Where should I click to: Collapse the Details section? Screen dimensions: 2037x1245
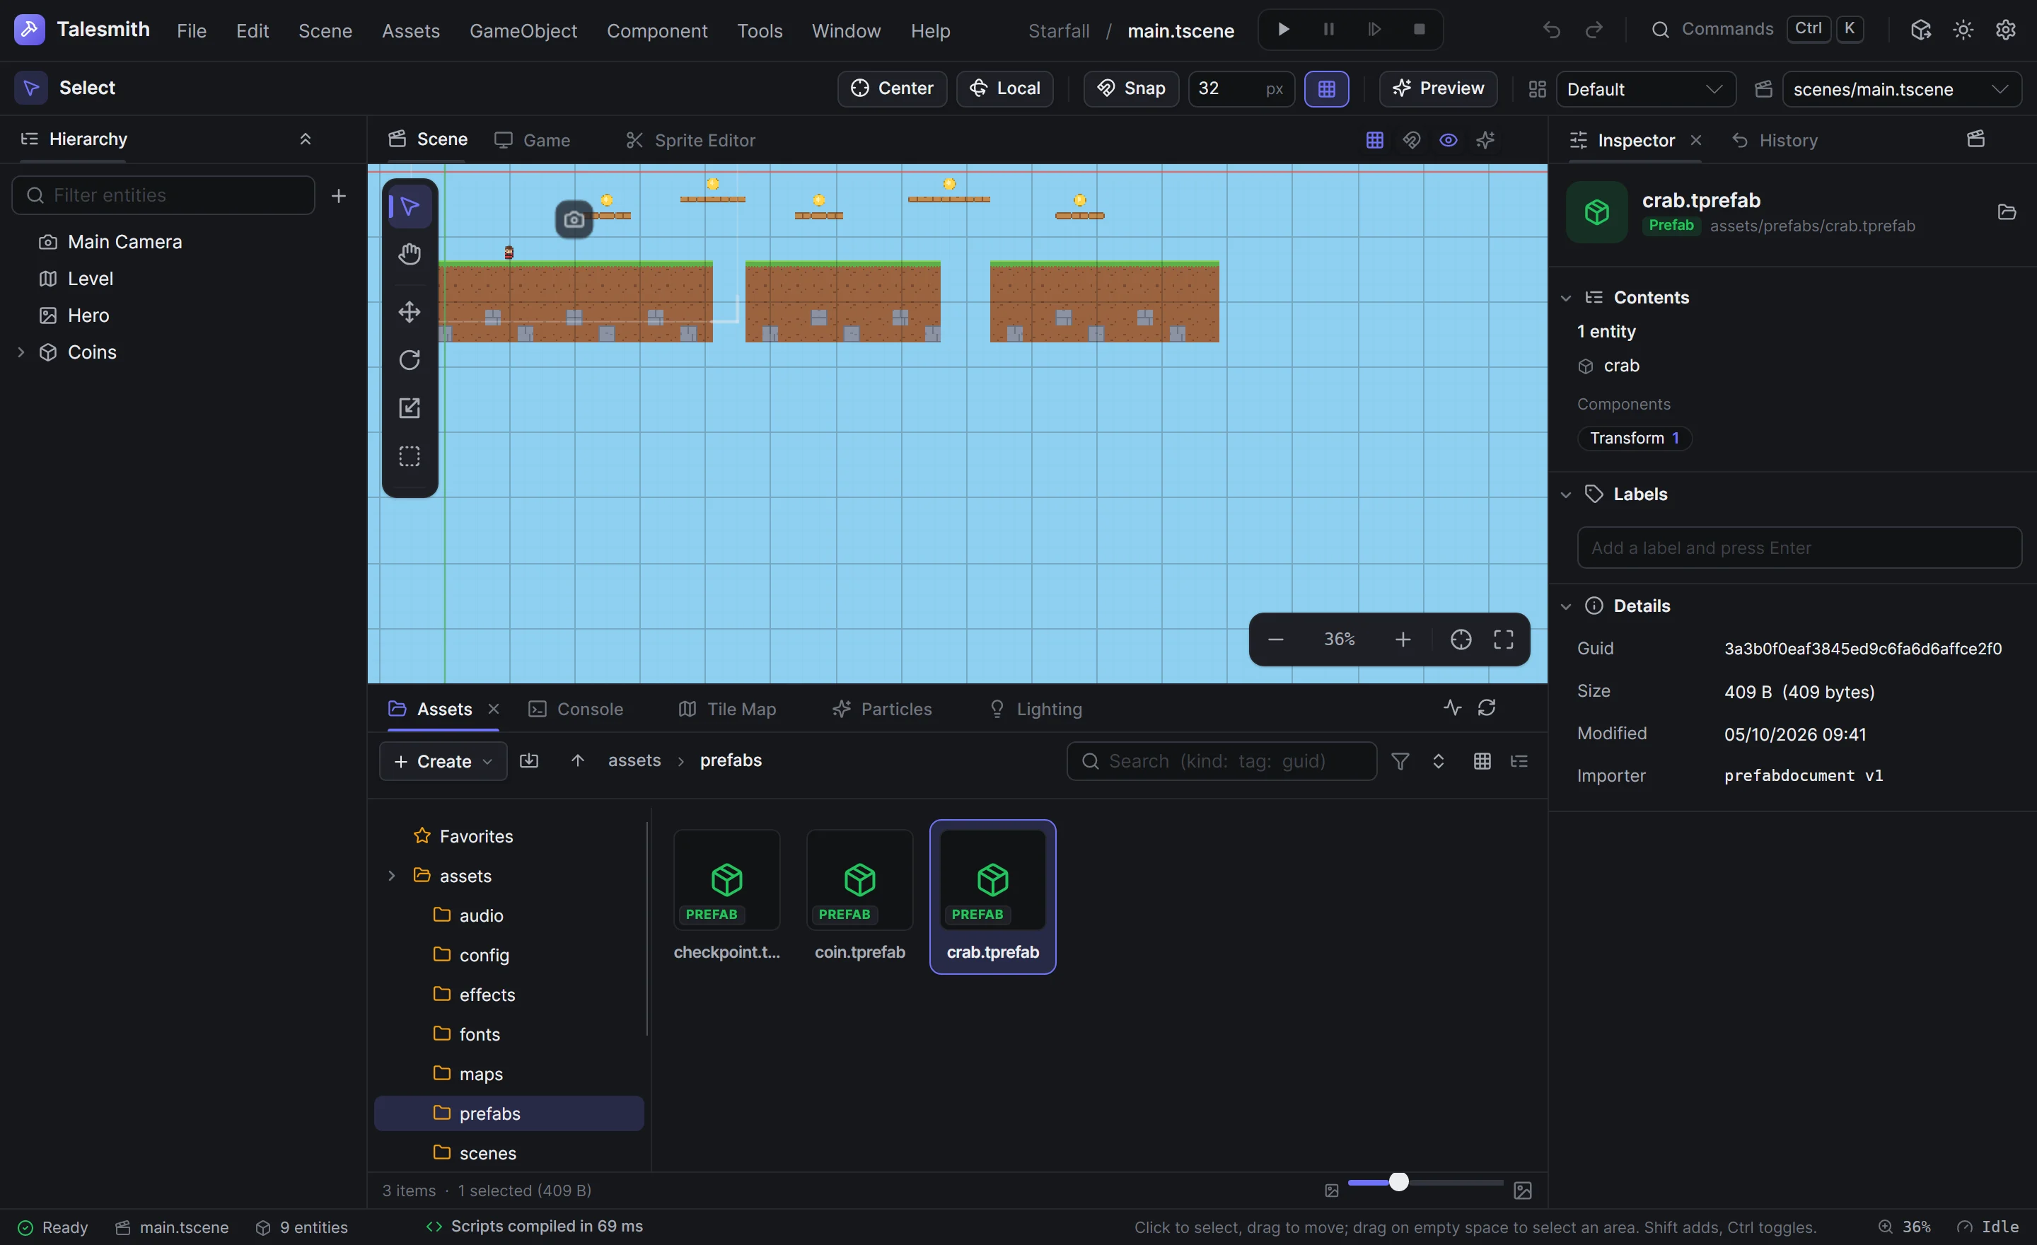click(x=1565, y=606)
